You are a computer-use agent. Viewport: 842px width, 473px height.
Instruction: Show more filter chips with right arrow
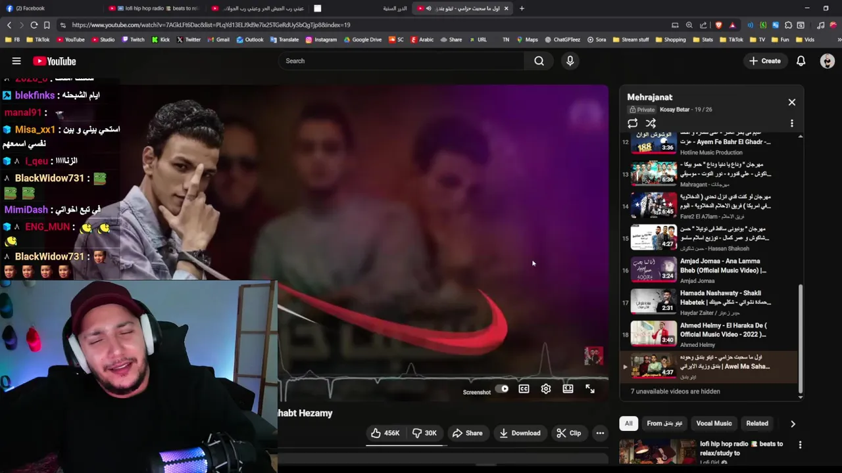(x=793, y=424)
